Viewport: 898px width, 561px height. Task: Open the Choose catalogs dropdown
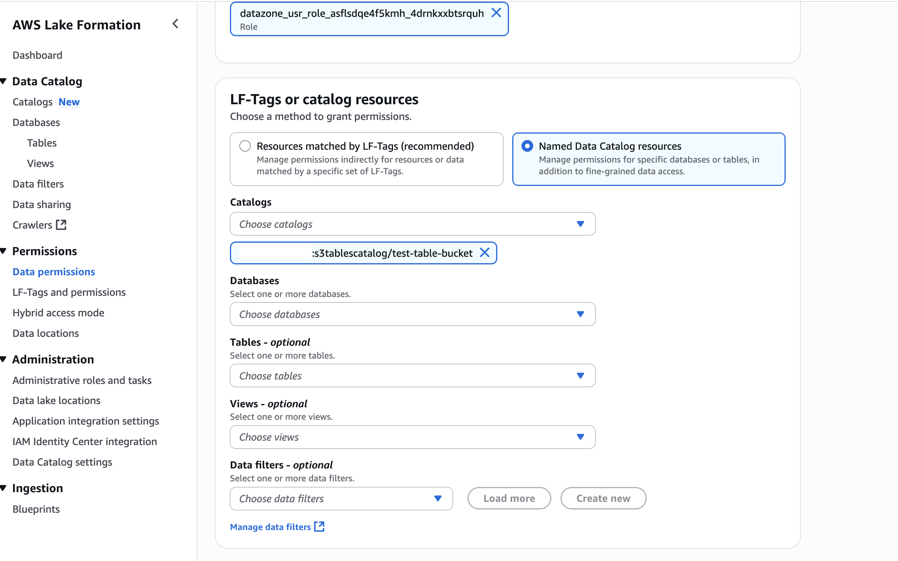(412, 224)
